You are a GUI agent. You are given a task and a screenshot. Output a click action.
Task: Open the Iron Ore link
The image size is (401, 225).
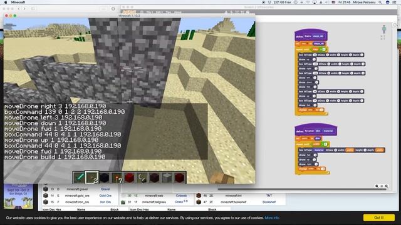tap(105, 202)
